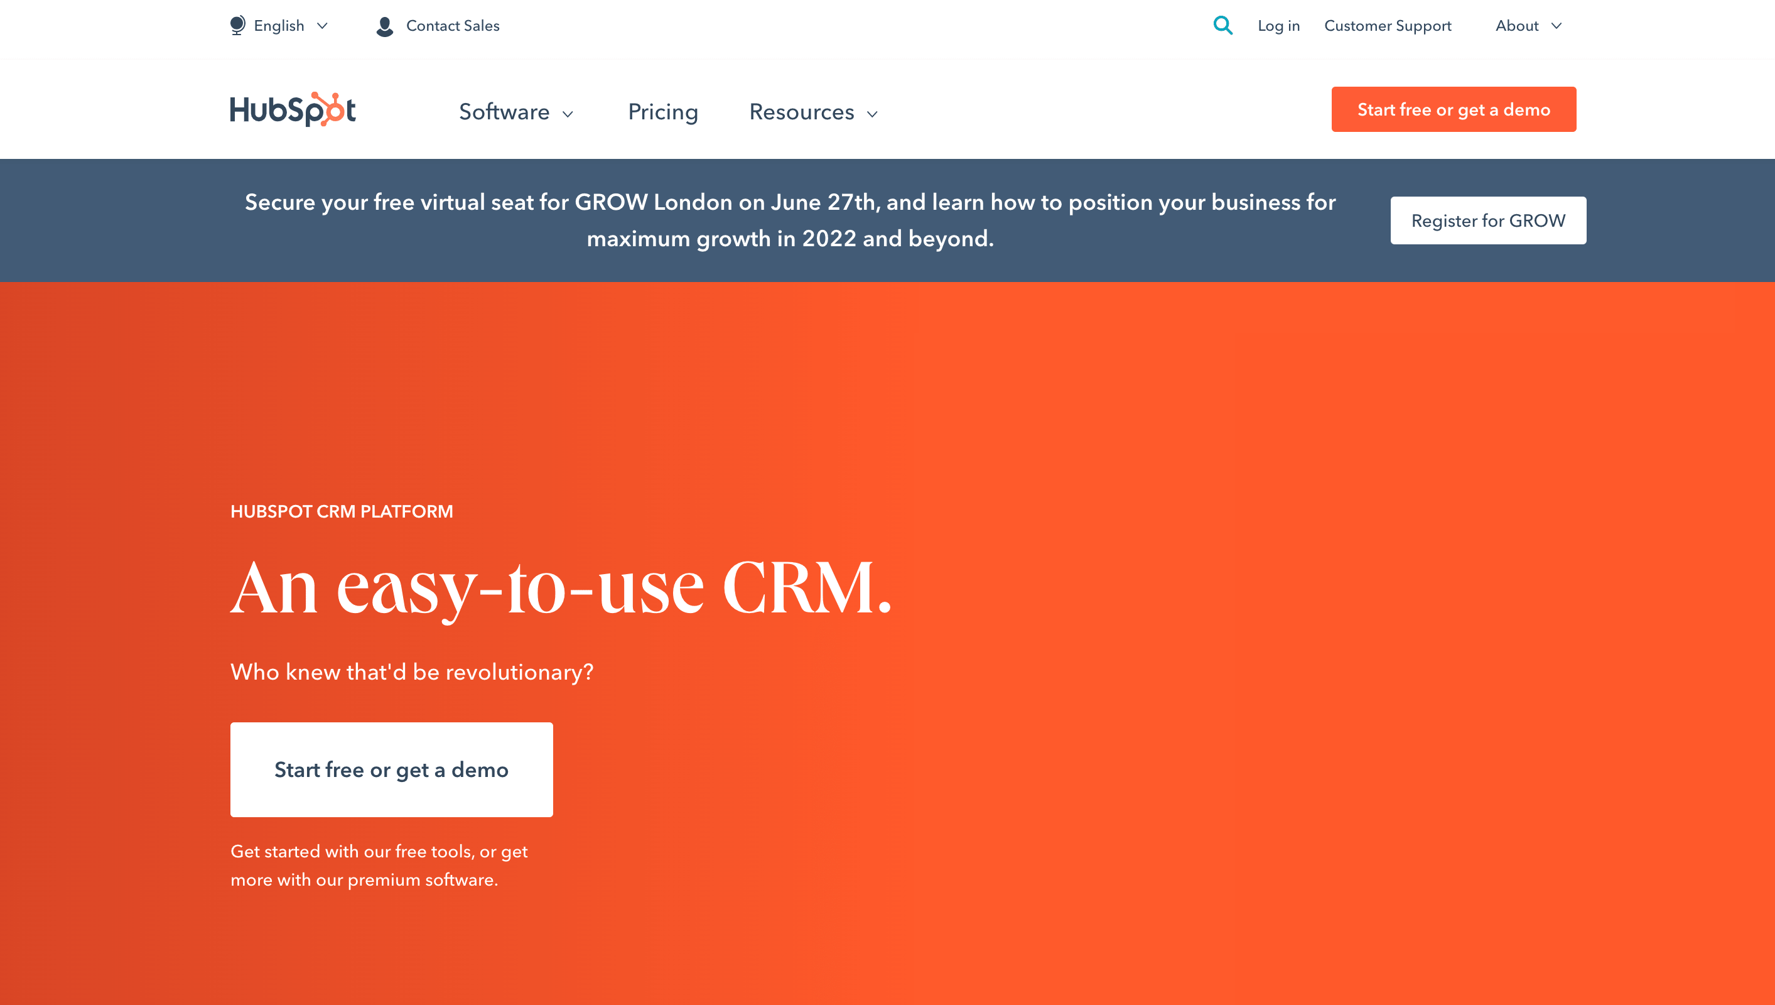Expand the Software dropdown menu
The height and width of the screenshot is (1005, 1775).
point(513,111)
